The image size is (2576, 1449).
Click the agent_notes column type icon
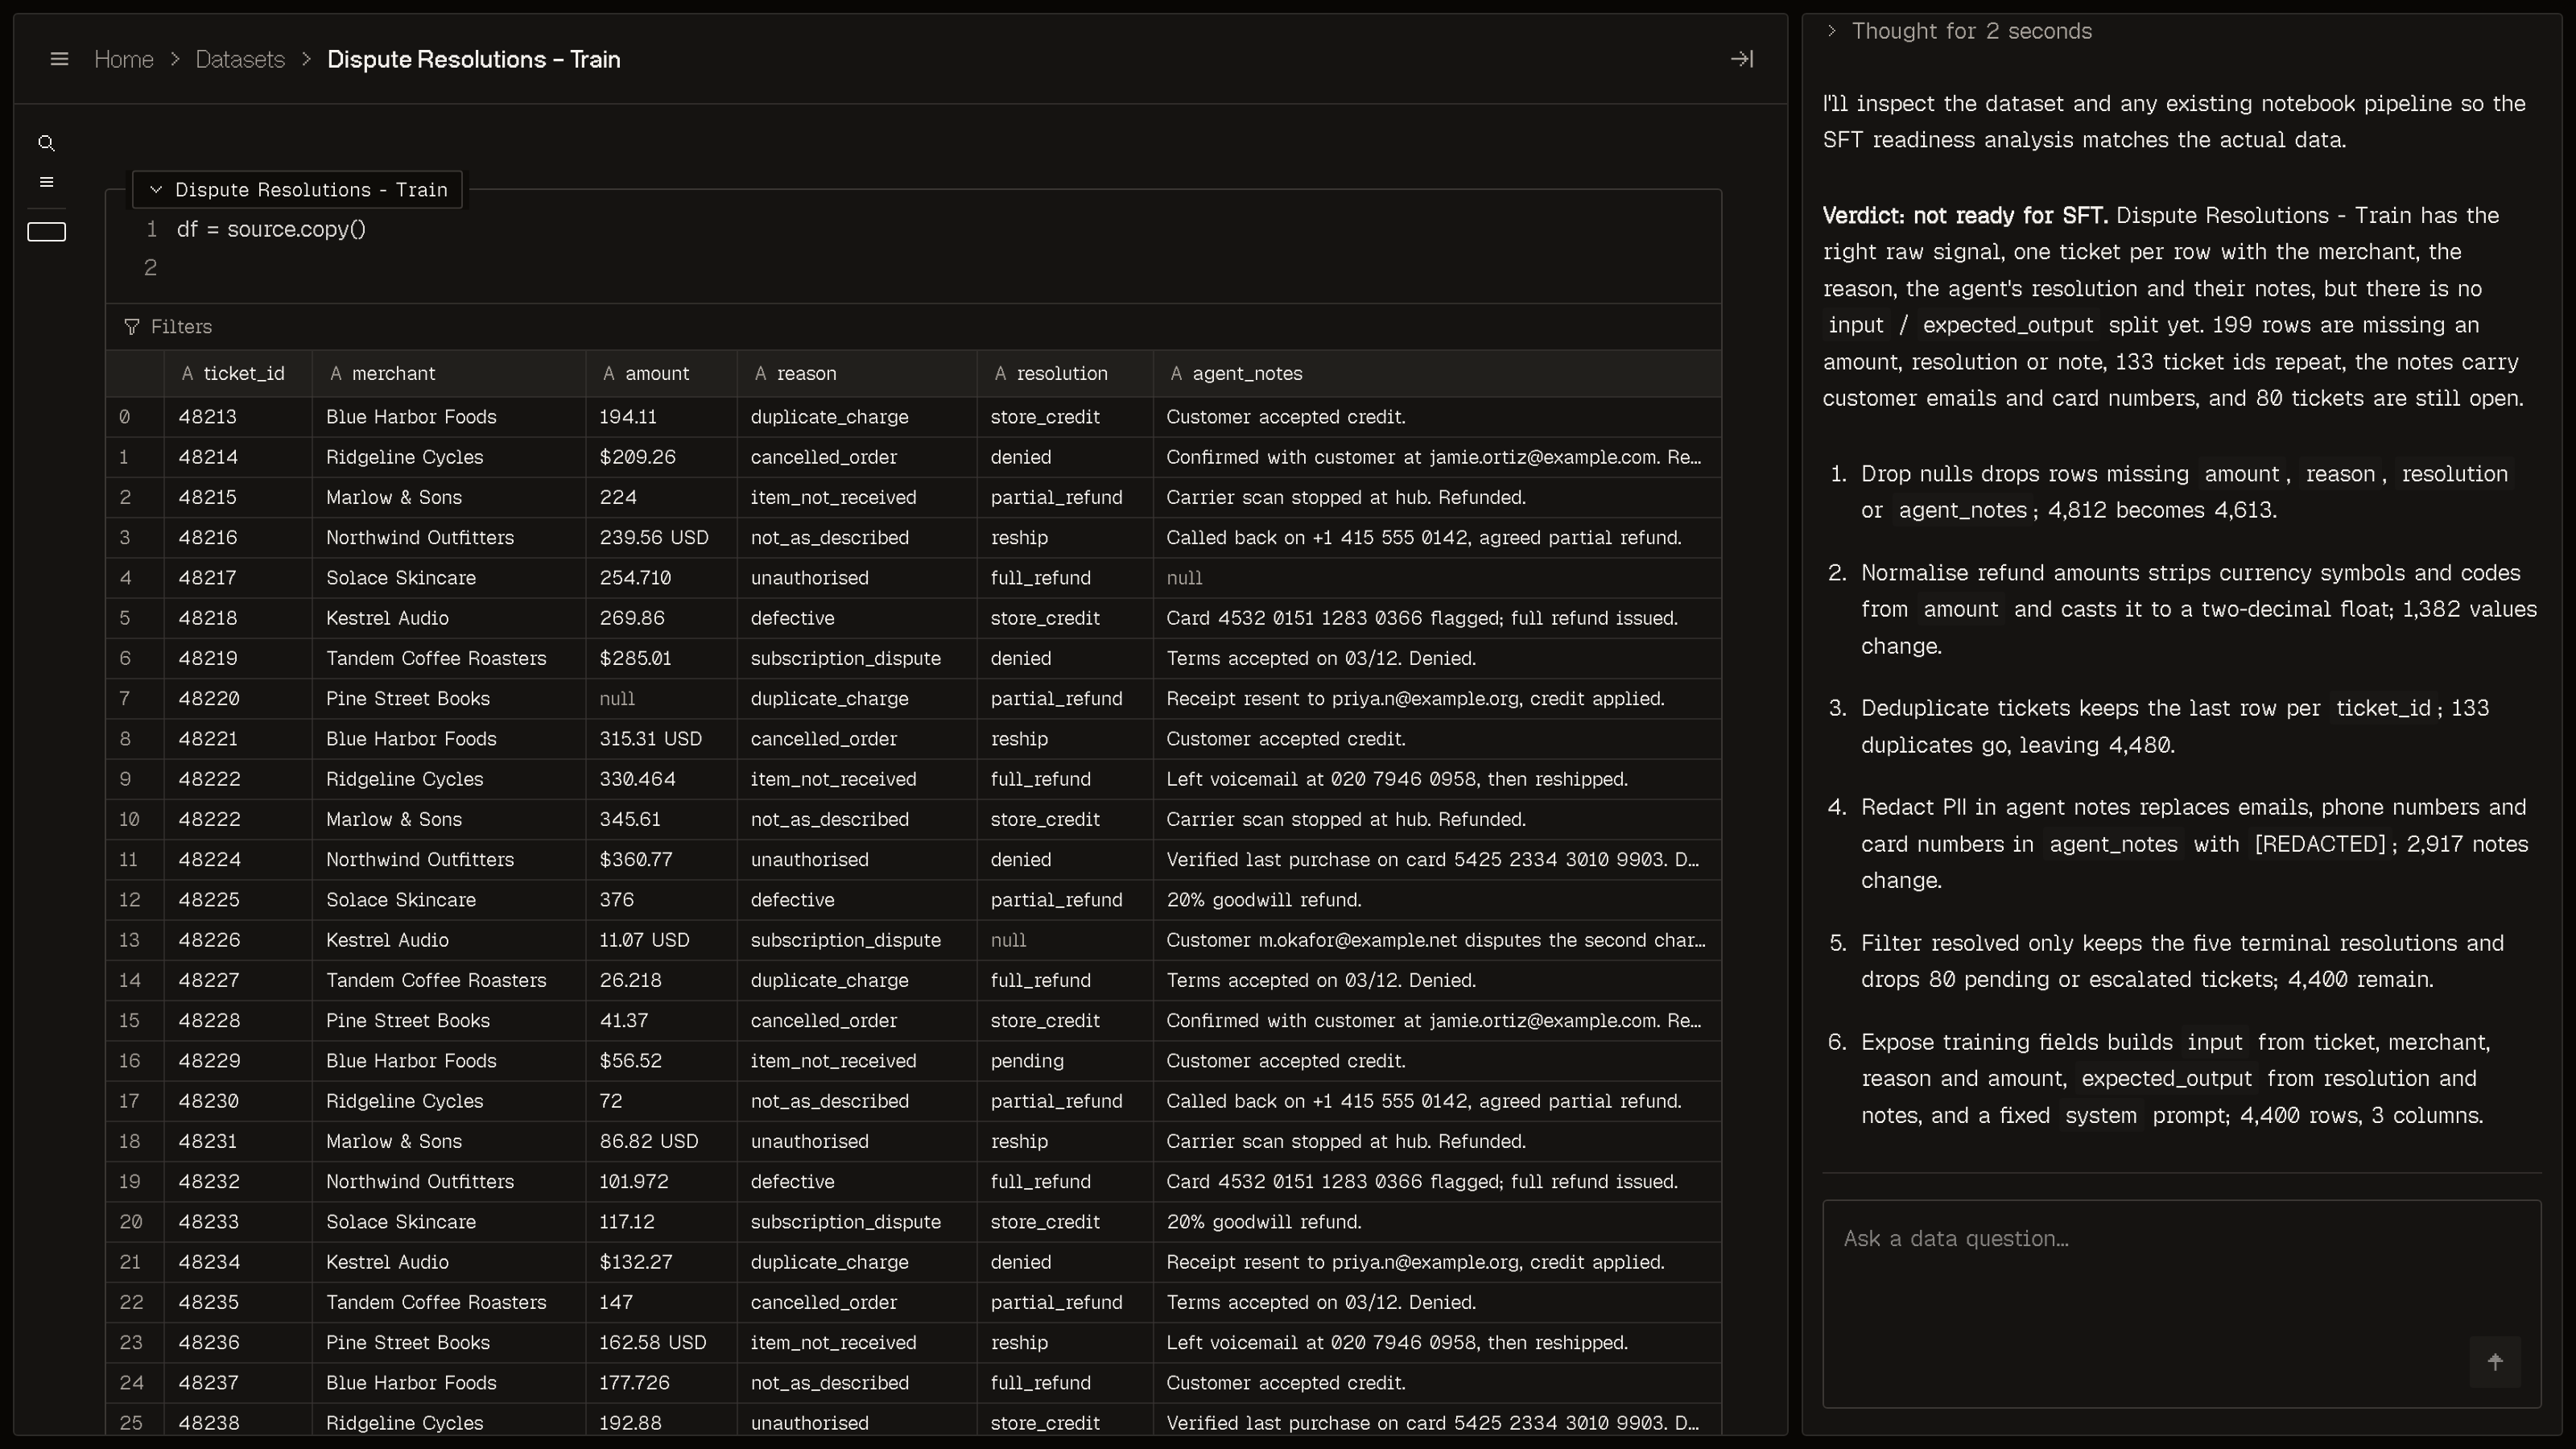coord(1176,374)
